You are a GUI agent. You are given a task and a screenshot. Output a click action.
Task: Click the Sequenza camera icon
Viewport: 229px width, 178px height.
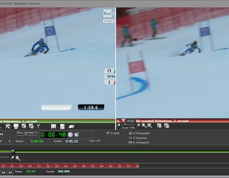coord(130,138)
